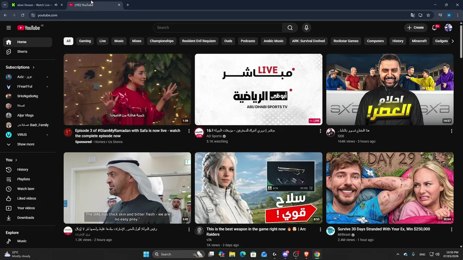This screenshot has width=463, height=260.
Task: Open Brave browser from the taskbar
Action: pyautogui.click(x=306, y=254)
